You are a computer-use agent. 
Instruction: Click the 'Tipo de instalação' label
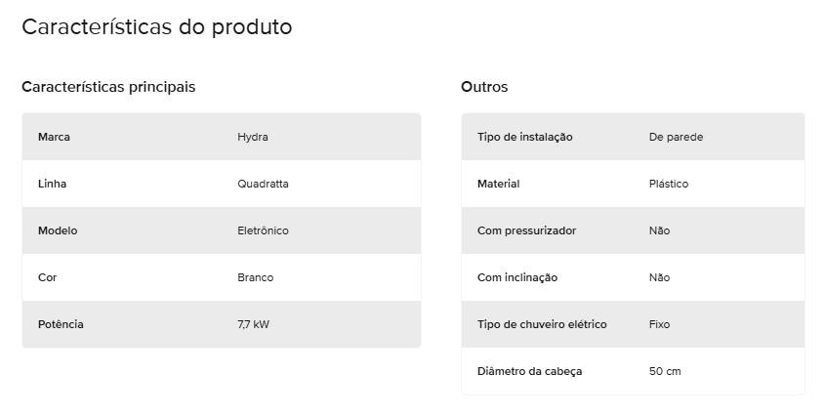point(524,137)
